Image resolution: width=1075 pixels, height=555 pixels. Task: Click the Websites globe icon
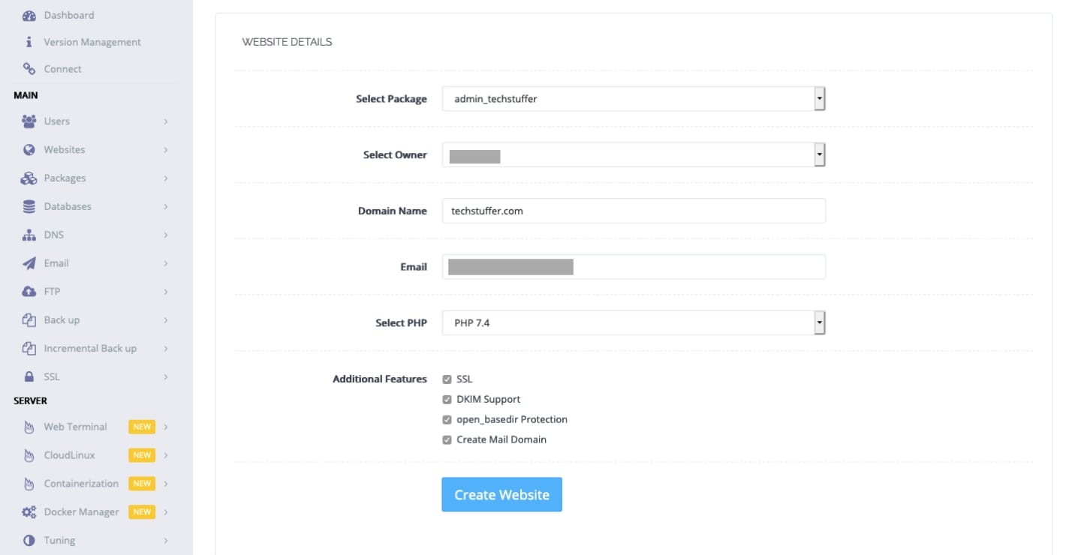tap(29, 149)
